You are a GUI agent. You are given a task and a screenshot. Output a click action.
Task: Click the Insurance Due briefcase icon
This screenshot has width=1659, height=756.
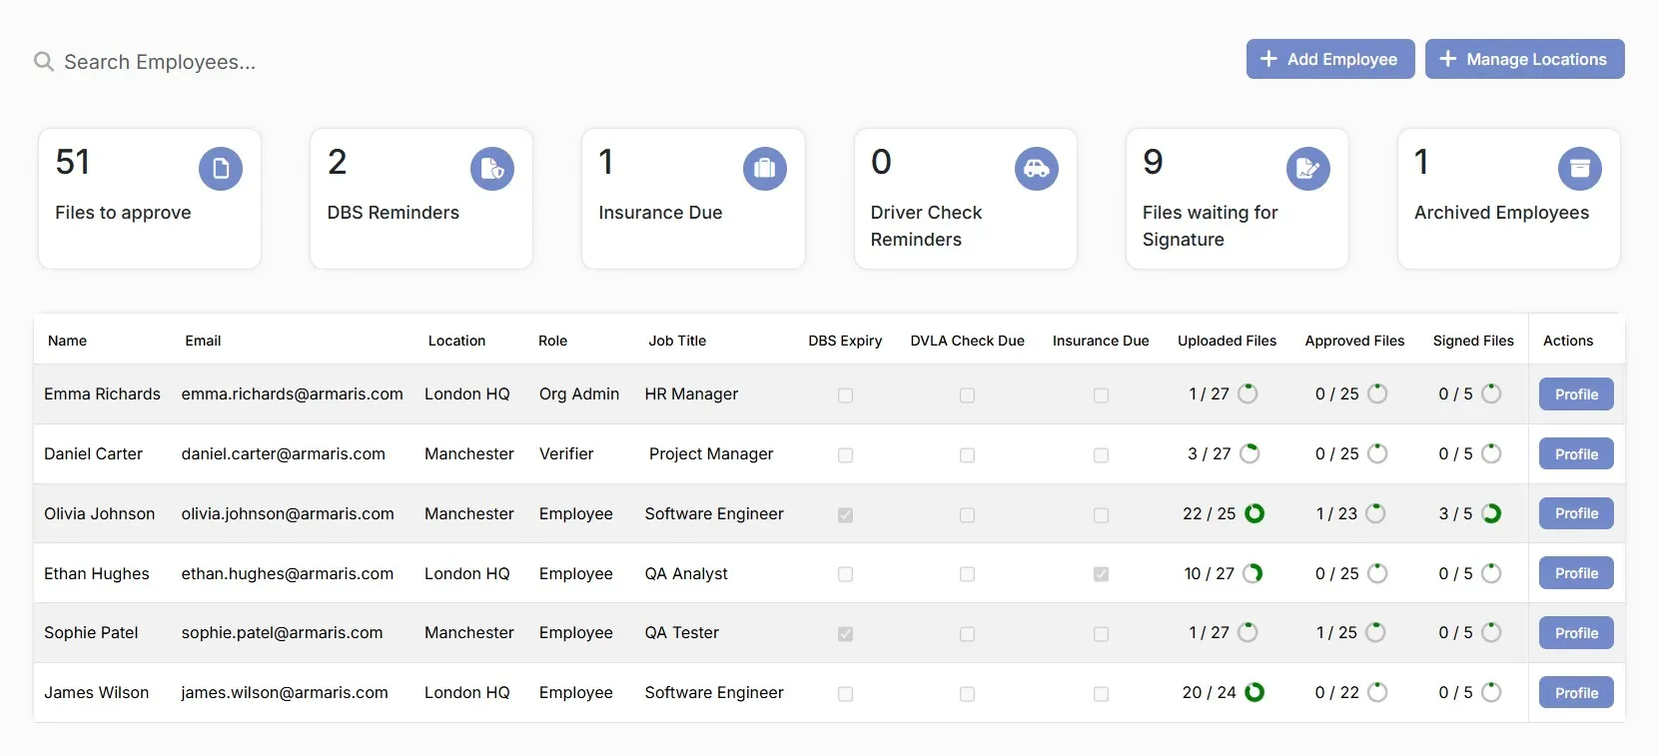pyautogui.click(x=765, y=169)
